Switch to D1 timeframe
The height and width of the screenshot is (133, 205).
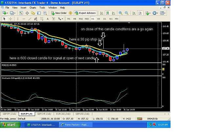(105, 19)
